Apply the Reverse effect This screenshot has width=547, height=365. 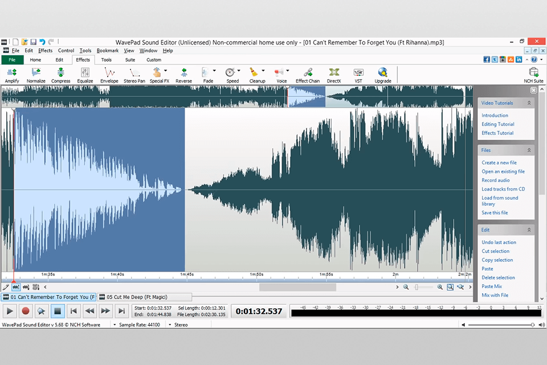click(184, 75)
